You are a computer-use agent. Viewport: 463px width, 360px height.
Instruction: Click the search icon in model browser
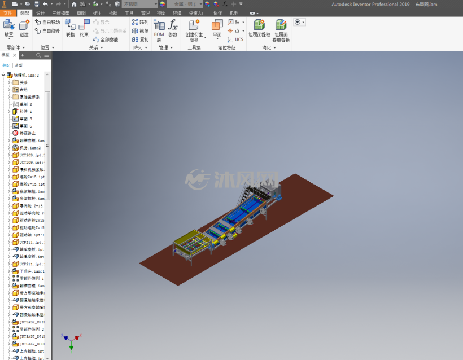(x=38, y=55)
